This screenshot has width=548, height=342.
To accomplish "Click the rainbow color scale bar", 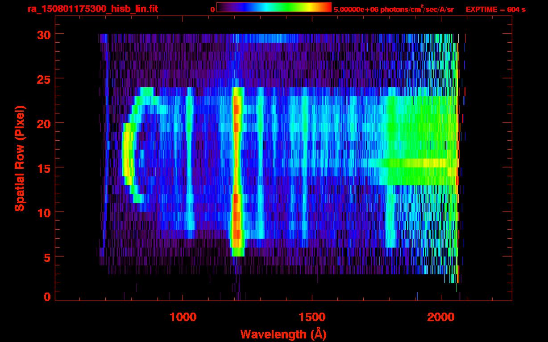I will [274, 7].
